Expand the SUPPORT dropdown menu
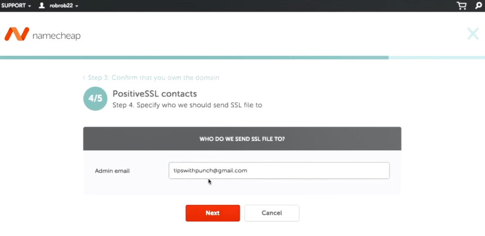Screen dimensions: 485x236 click(x=16, y=6)
